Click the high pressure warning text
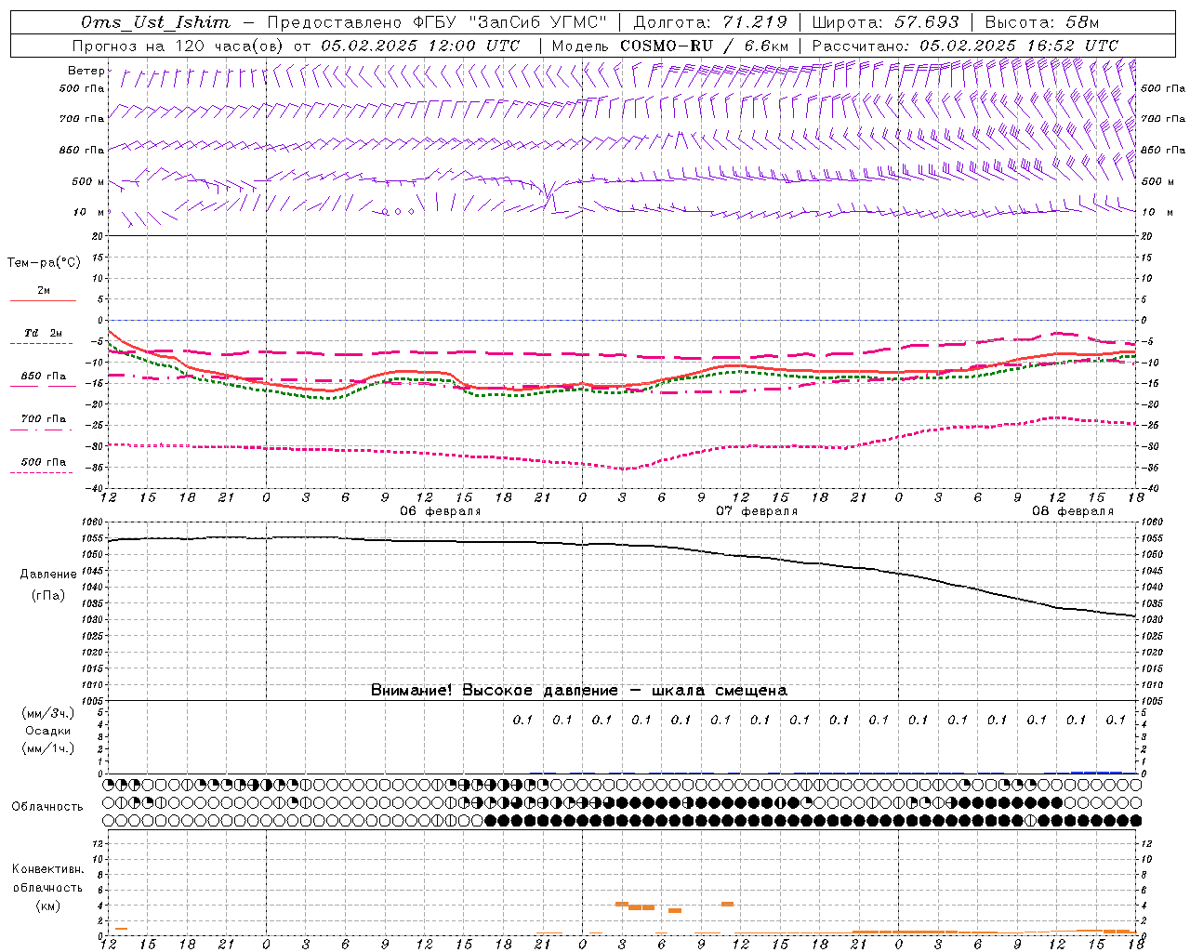 [x=579, y=690]
